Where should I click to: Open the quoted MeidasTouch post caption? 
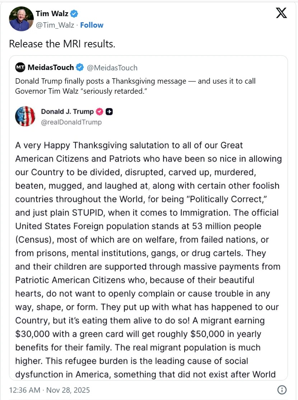pos(135,86)
